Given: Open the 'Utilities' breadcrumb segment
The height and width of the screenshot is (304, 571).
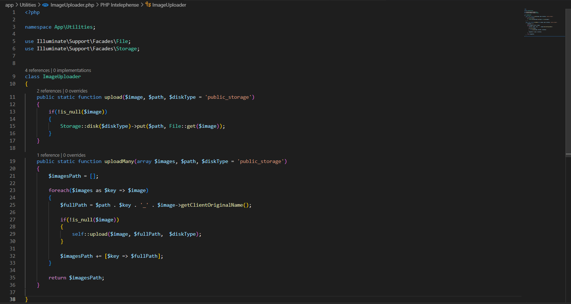Looking at the screenshot, I should pyautogui.click(x=28, y=5).
